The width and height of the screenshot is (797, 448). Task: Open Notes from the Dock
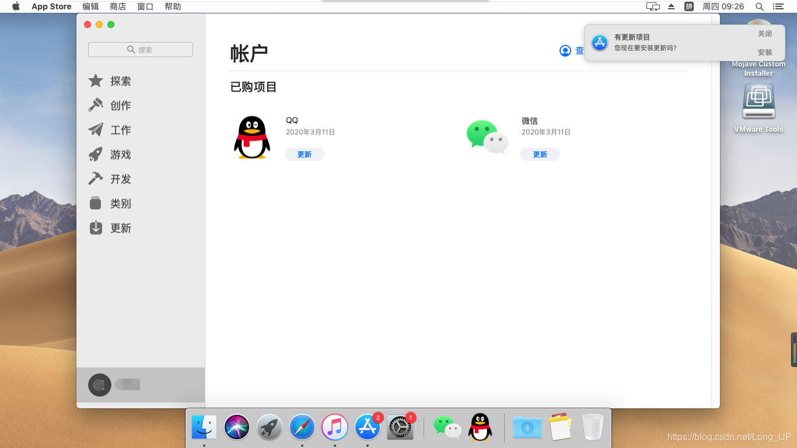[560, 428]
